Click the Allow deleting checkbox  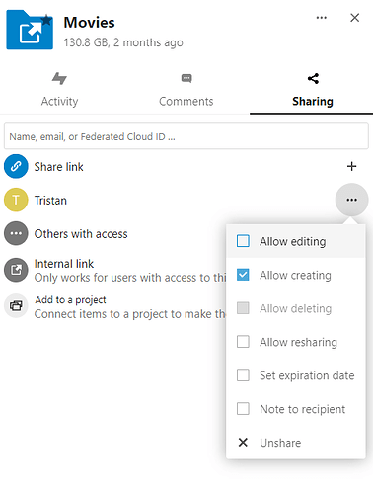click(x=243, y=308)
